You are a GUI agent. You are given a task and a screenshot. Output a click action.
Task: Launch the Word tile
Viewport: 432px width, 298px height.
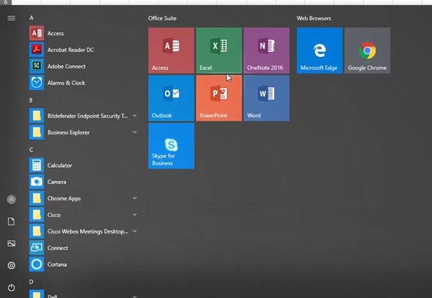(x=267, y=98)
